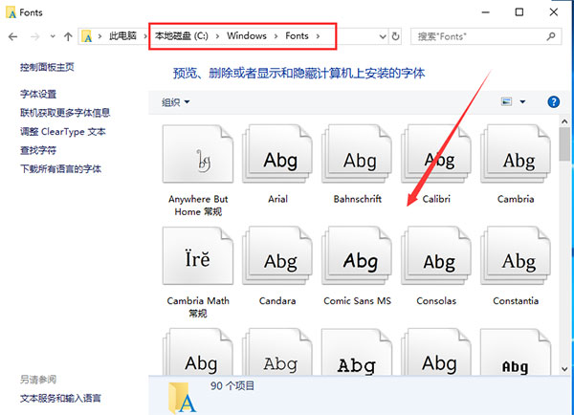Expand chevron after Windows breadcrumb
Viewport: 574px width, 415px height.
[x=276, y=36]
